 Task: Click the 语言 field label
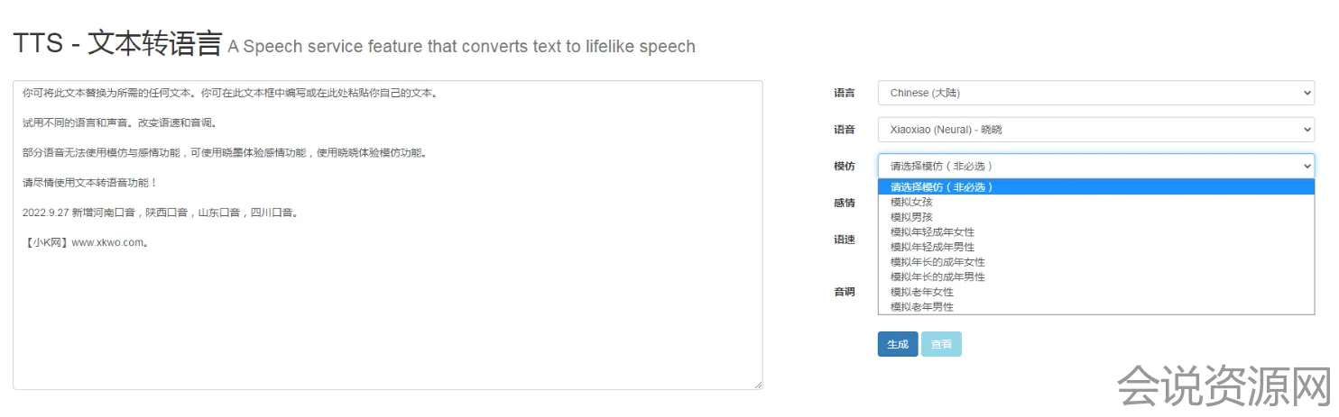[x=844, y=93]
